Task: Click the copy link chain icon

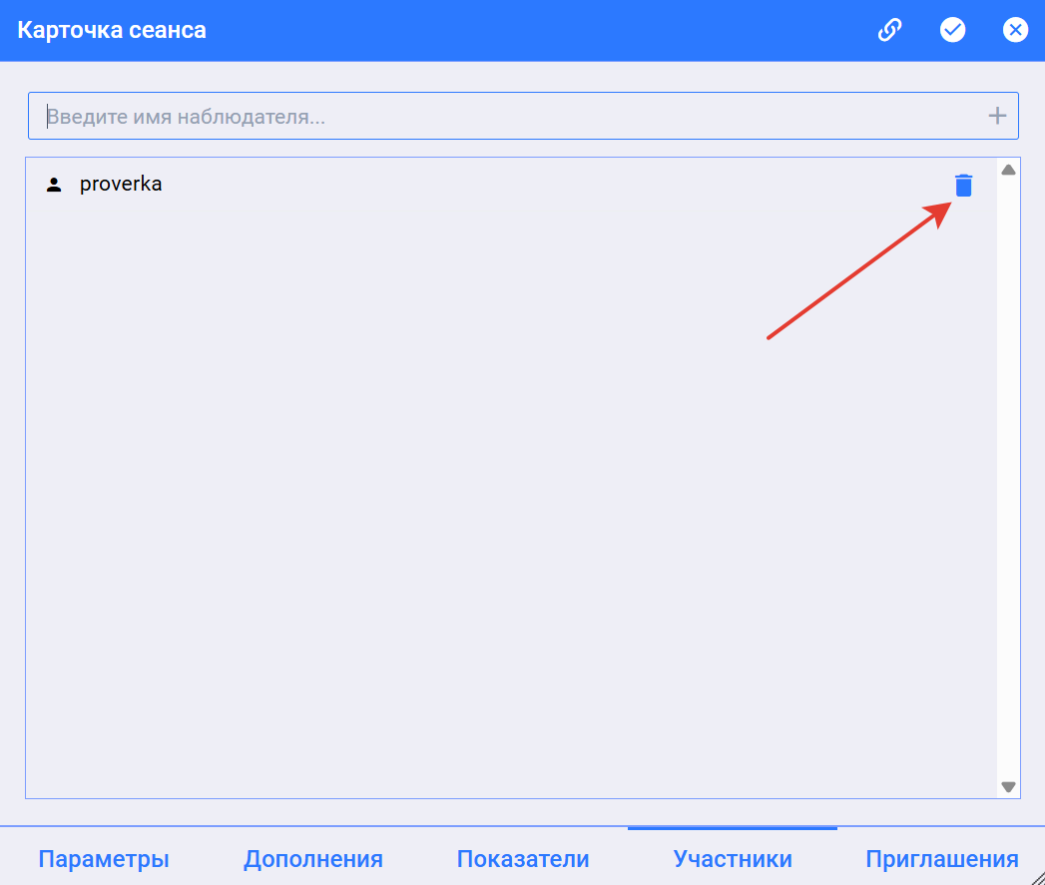Action: point(889,30)
